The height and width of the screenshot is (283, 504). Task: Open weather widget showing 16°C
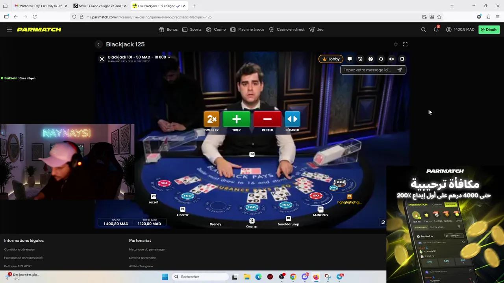pyautogui.click(x=23, y=277)
